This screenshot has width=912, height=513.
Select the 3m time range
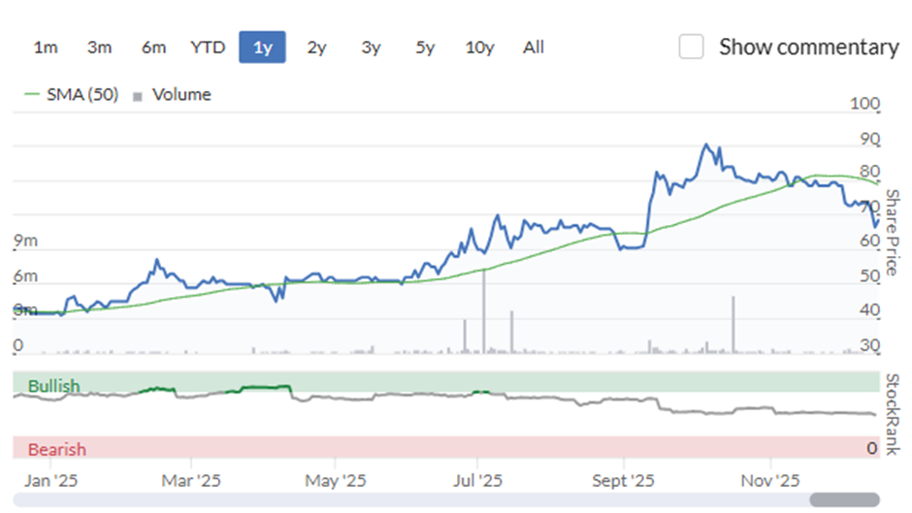point(100,48)
